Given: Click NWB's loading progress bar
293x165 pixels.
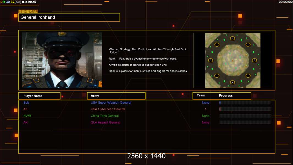Looking at the screenshot, I should [x=245, y=116].
